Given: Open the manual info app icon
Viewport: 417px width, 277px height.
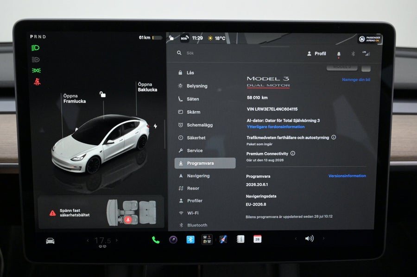Looking at the screenshot, I should (x=240, y=240).
